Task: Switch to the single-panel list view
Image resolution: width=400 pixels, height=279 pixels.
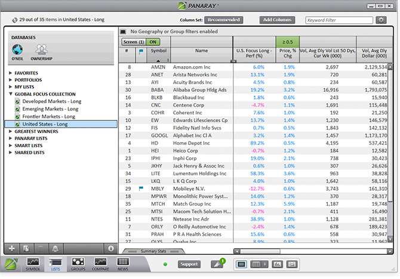Action: [x=241, y=264]
